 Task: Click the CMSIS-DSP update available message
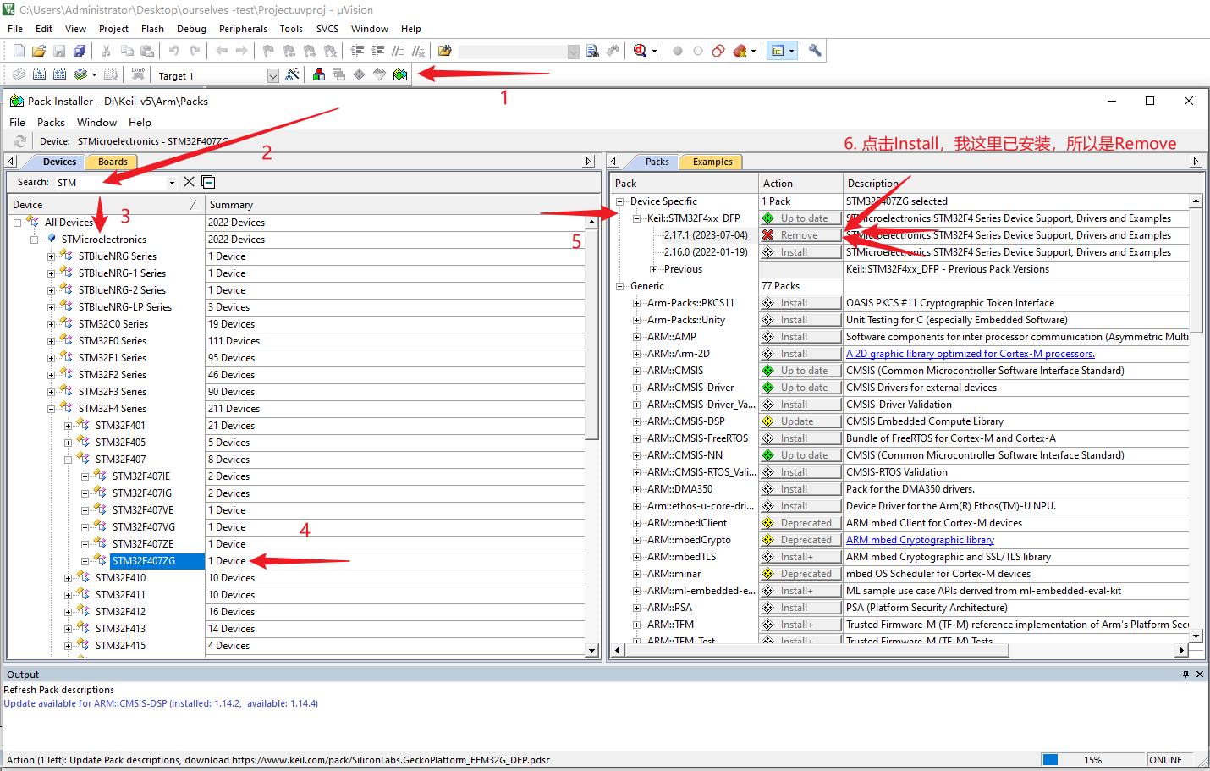click(161, 703)
